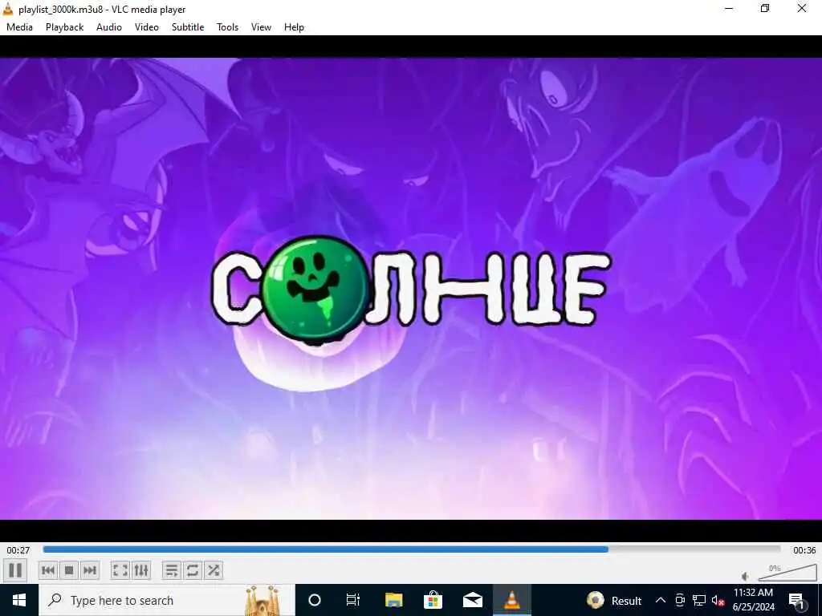Open Mail app from taskbar

(x=472, y=600)
